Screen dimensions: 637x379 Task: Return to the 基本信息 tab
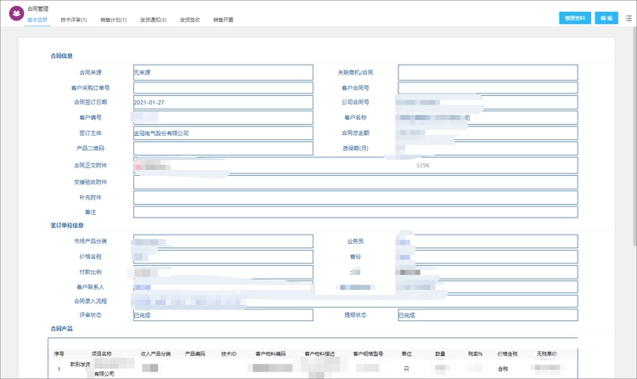click(x=37, y=20)
